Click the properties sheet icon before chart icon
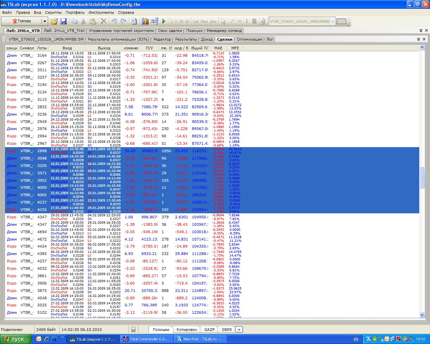Screen dimensions: 430x344 click(x=134, y=21)
